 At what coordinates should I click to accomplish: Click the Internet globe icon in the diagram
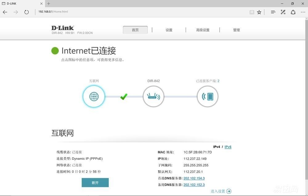pyautogui.click(x=94, y=96)
